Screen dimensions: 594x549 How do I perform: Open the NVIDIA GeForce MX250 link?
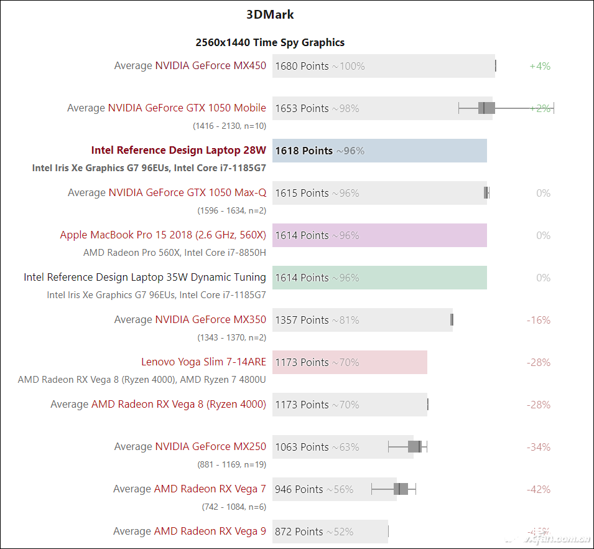[x=210, y=447]
